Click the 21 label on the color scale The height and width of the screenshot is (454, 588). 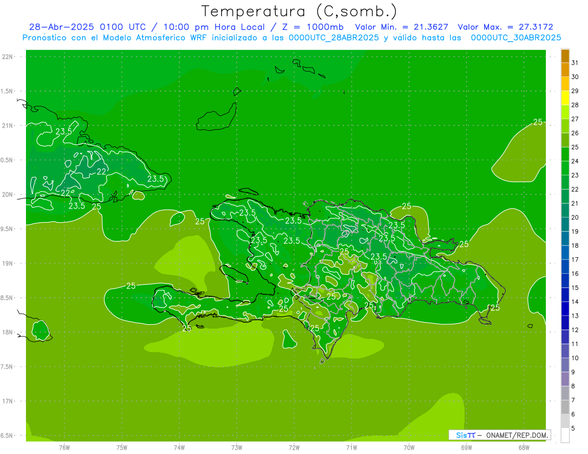(x=575, y=203)
